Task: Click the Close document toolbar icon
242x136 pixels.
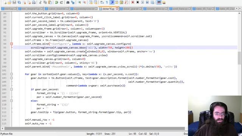Action: [x=24, y=2]
